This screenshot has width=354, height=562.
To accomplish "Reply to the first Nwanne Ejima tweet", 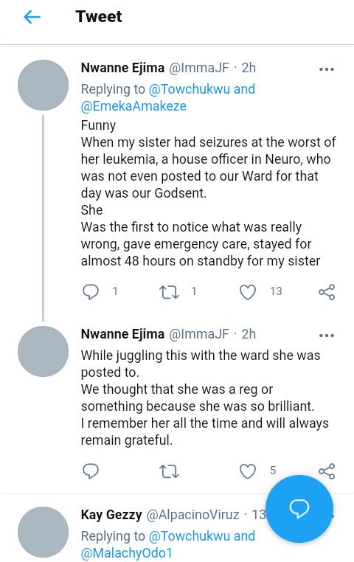I will click(91, 292).
